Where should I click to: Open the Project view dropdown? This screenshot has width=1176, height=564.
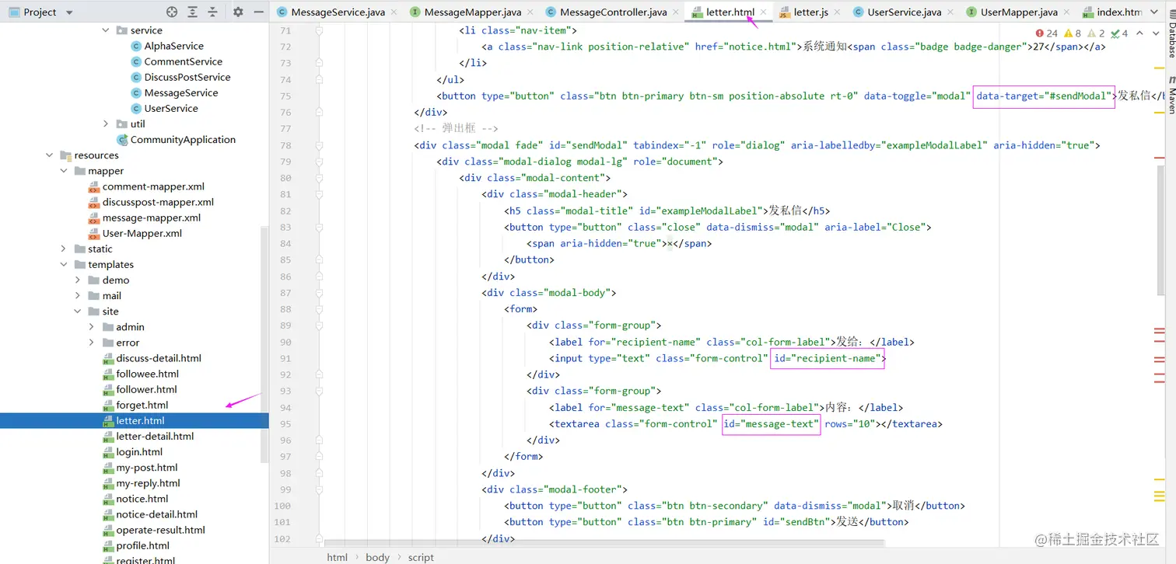click(x=69, y=12)
